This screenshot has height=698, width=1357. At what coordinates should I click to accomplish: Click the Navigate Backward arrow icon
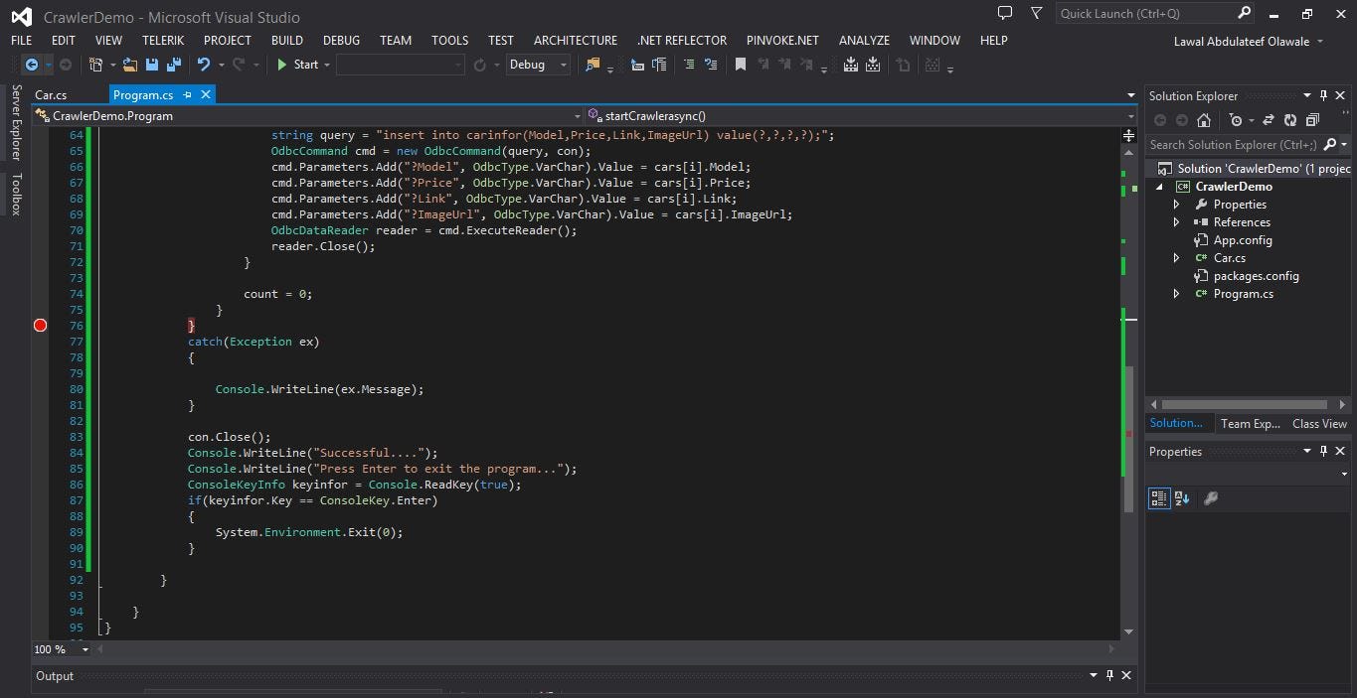(x=32, y=65)
